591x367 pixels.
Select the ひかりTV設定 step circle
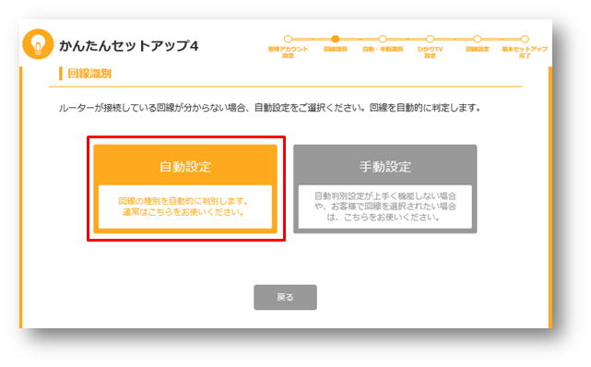(430, 39)
